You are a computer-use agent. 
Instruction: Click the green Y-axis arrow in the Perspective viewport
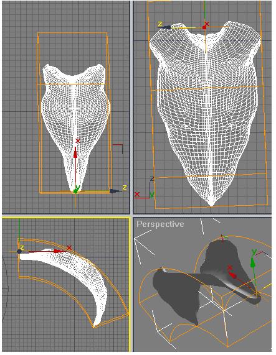[253, 263]
